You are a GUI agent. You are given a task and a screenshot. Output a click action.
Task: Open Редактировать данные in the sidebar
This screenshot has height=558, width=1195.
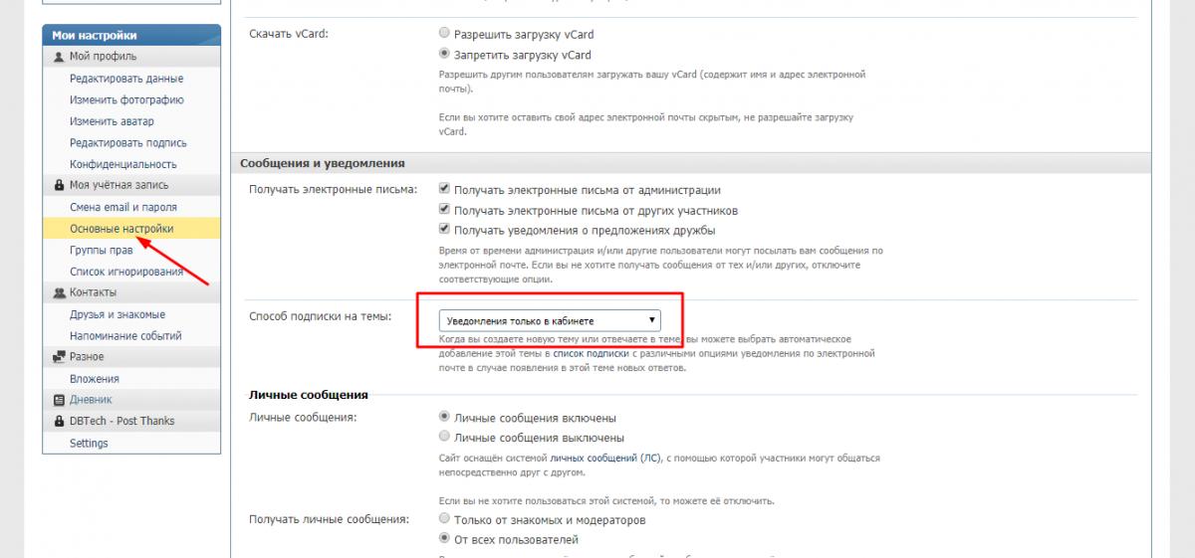pos(126,79)
